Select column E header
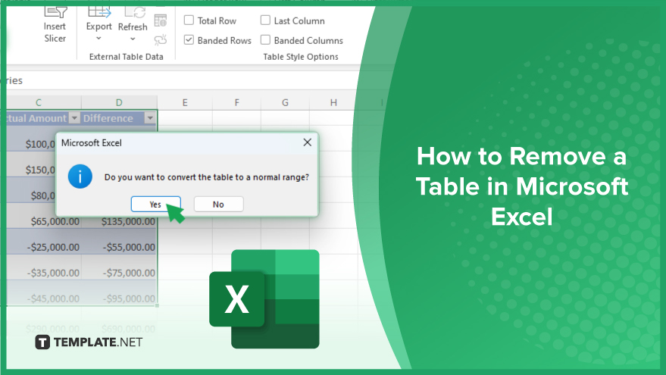The image size is (666, 375). click(185, 102)
